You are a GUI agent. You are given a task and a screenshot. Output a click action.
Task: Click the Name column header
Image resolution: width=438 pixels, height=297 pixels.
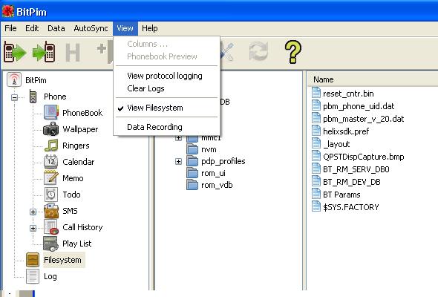373,79
